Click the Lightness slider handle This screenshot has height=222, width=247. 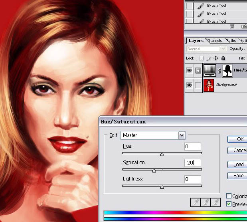coord(162,187)
